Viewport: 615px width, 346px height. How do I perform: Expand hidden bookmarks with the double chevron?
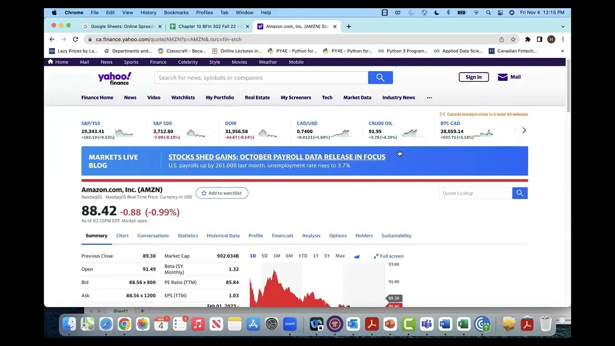(x=562, y=50)
